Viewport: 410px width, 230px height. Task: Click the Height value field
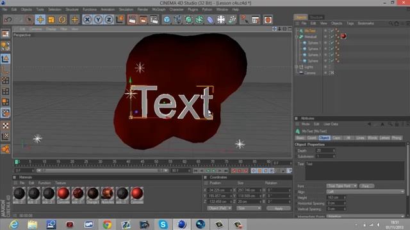pyautogui.click(x=336, y=197)
